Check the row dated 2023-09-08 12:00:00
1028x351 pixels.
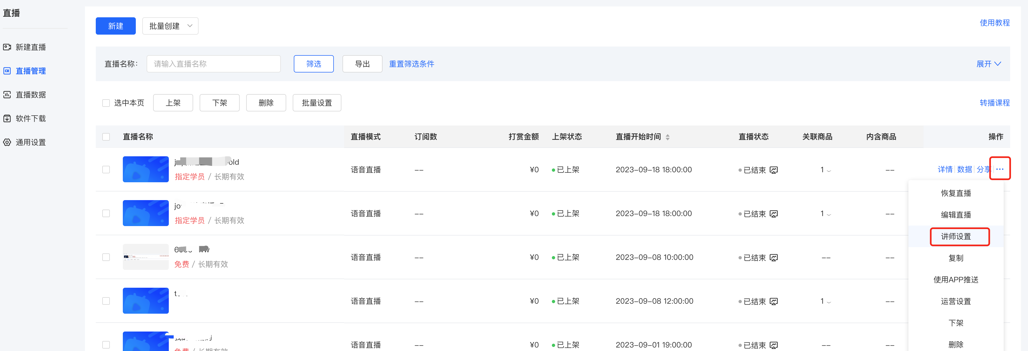point(106,301)
